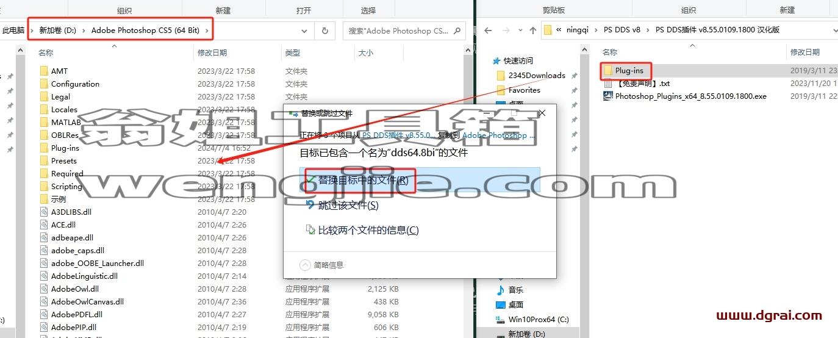This screenshot has width=838, height=338.
Task: Click the PS DDS v8 breadcrumb
Action: coord(623,30)
